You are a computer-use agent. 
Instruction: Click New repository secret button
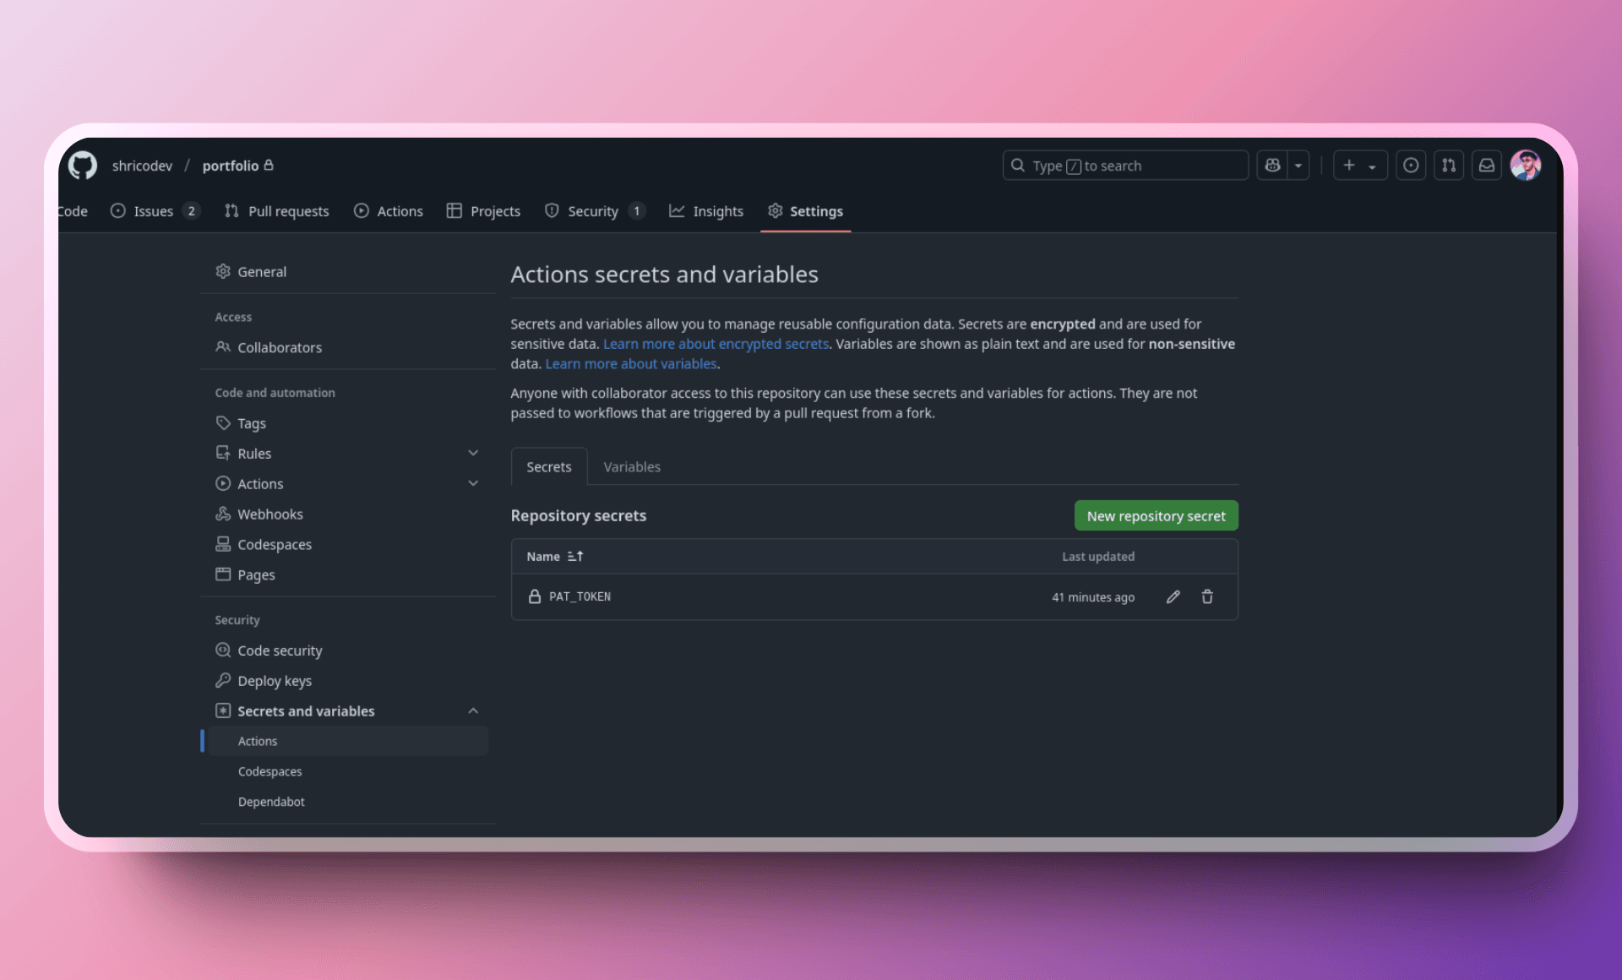pyautogui.click(x=1156, y=516)
